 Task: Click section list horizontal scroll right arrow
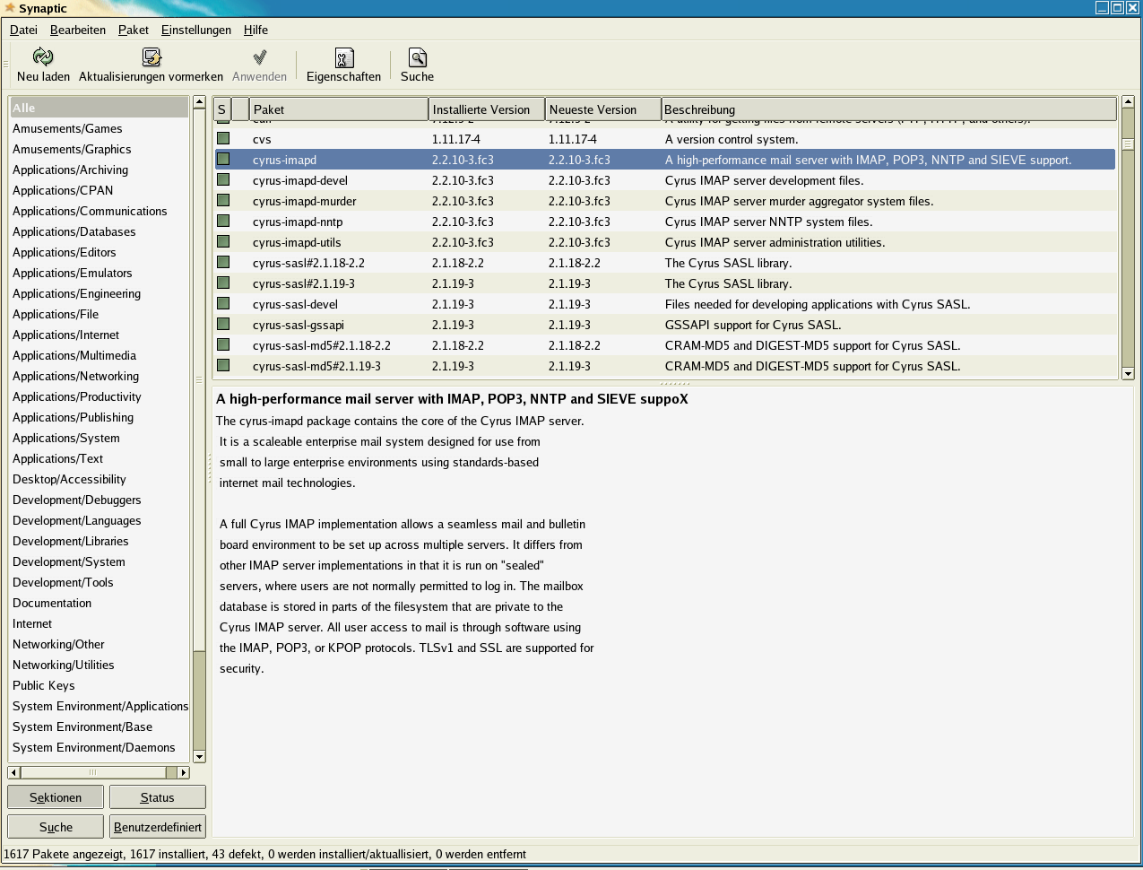point(184,772)
